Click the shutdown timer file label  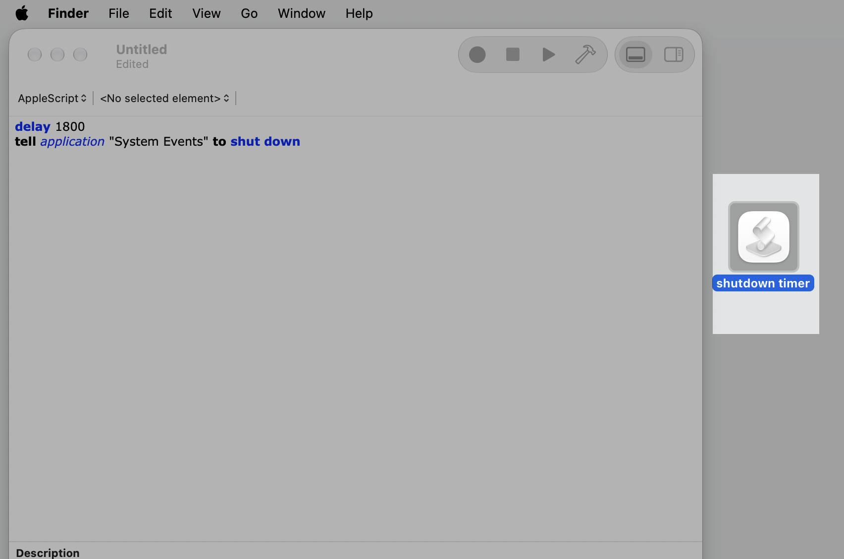pyautogui.click(x=763, y=283)
